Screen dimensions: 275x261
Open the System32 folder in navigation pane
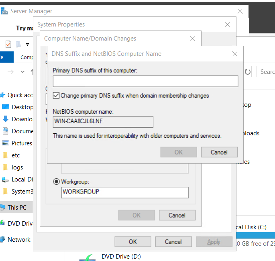click(18, 192)
